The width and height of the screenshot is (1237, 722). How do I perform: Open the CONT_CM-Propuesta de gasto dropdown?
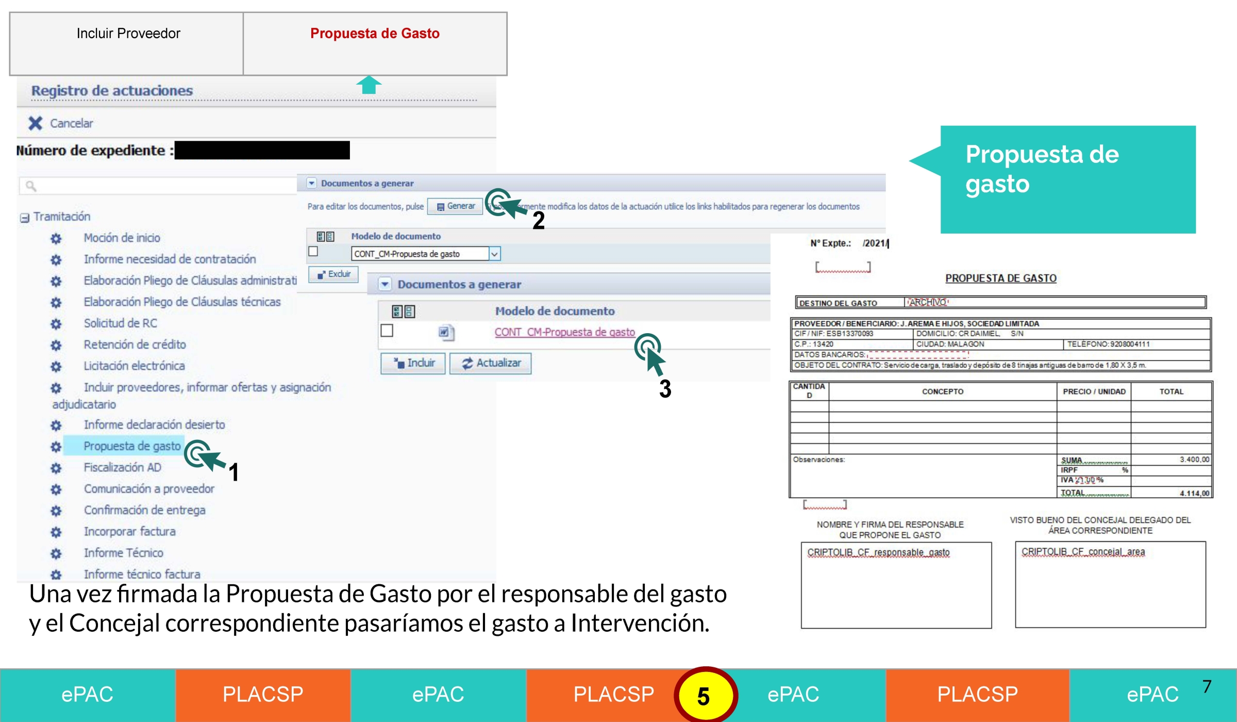(494, 254)
